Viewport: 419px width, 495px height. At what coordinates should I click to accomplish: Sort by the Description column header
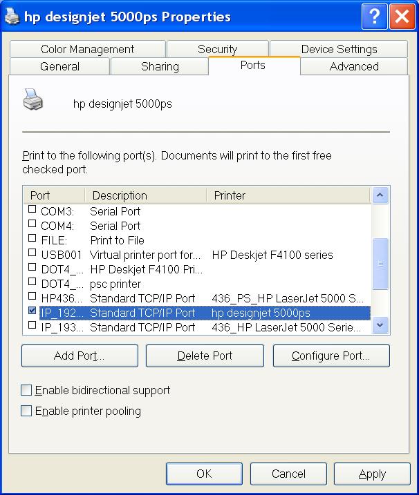[x=146, y=195]
